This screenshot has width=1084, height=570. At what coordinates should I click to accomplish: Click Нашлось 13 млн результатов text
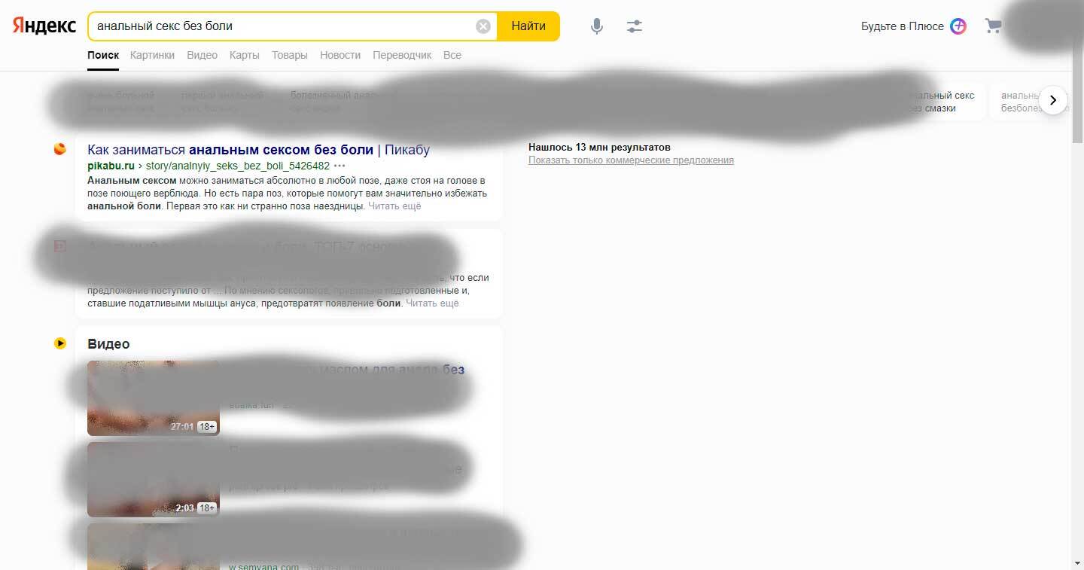[x=599, y=148]
